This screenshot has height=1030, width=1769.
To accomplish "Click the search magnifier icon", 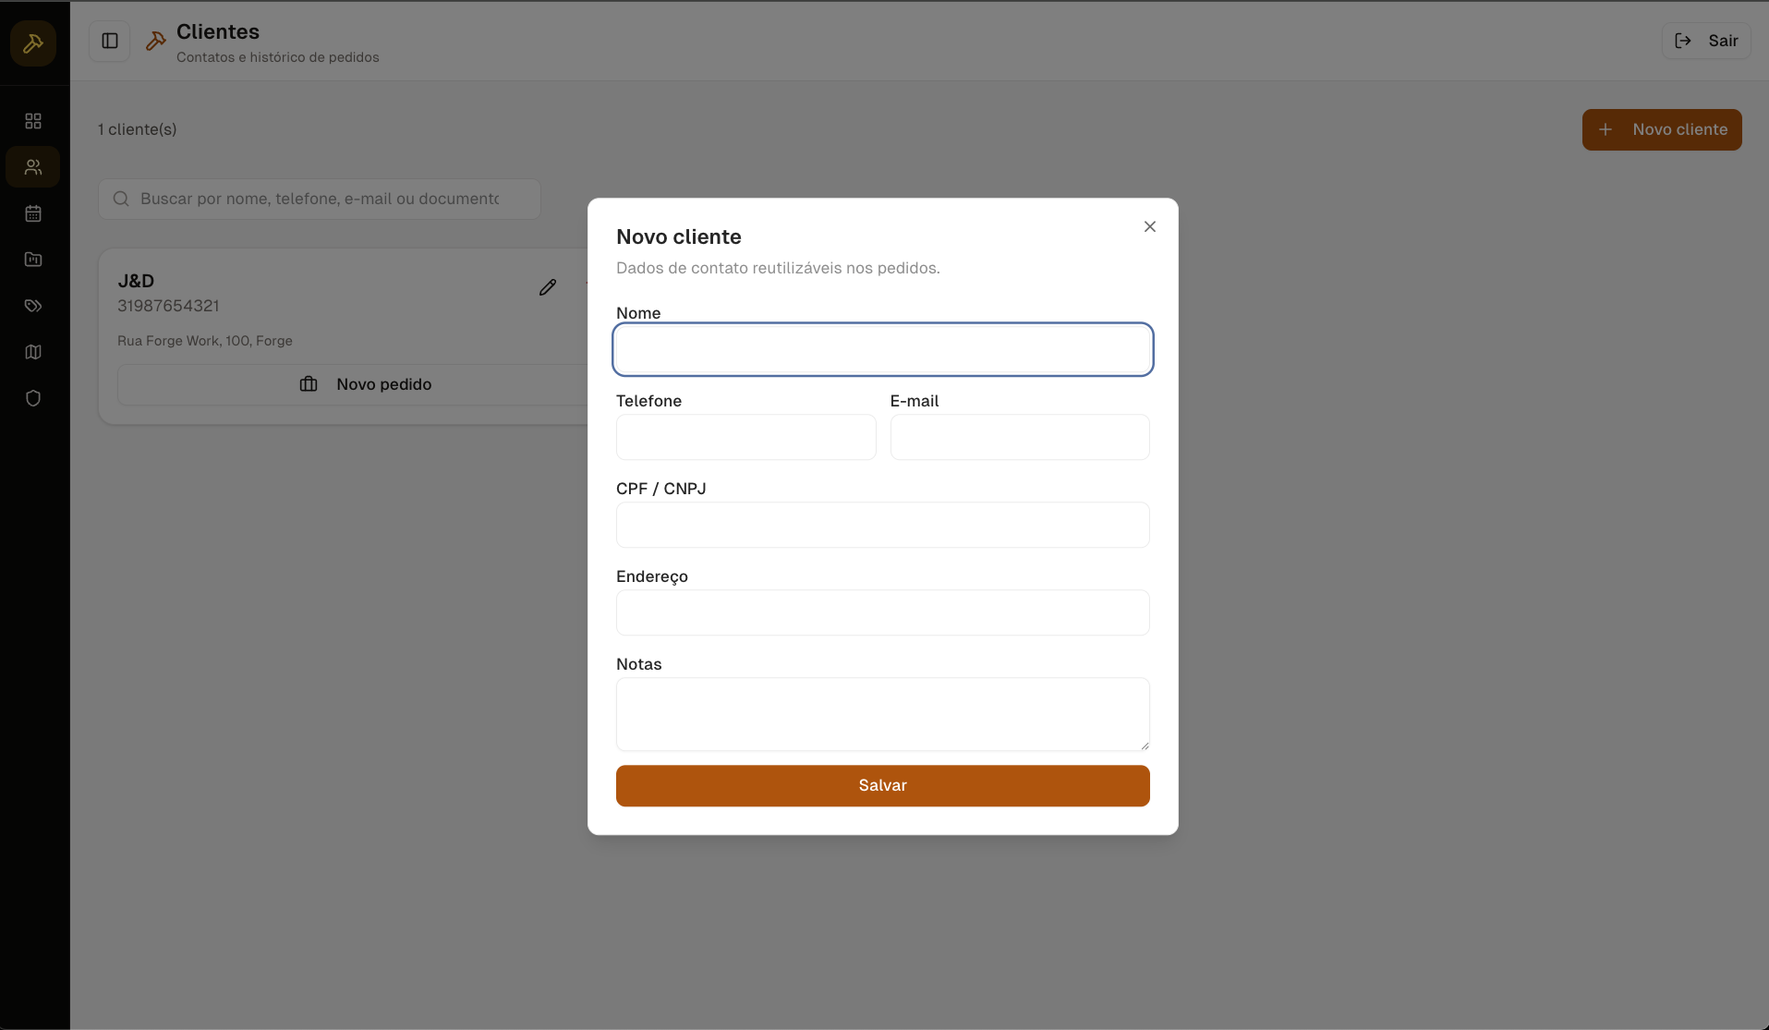I will click(x=121, y=199).
